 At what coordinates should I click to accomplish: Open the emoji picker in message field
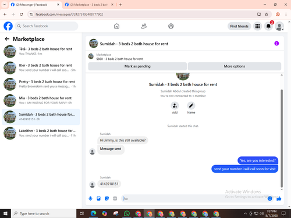[x=269, y=198]
